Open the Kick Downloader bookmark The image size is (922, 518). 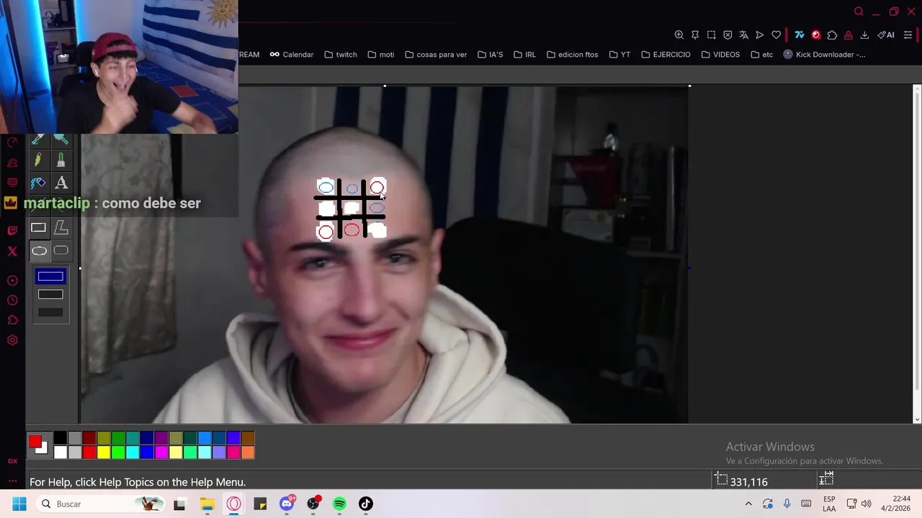(x=824, y=55)
